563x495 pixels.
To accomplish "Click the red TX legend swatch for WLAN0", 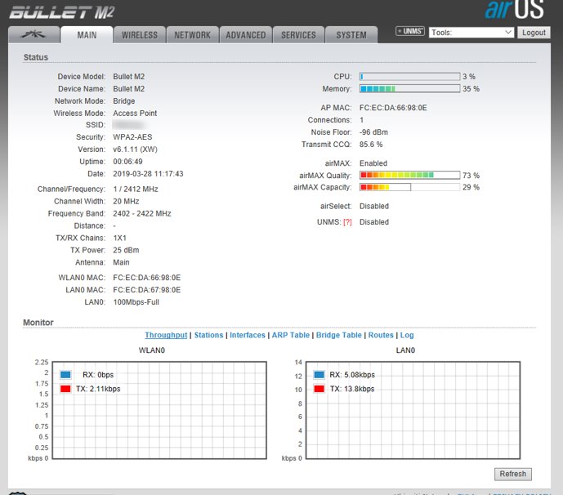I will tap(65, 389).
